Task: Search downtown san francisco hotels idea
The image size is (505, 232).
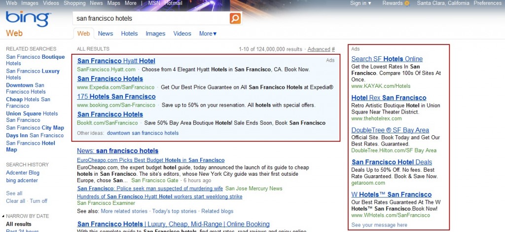Action: [x=143, y=133]
